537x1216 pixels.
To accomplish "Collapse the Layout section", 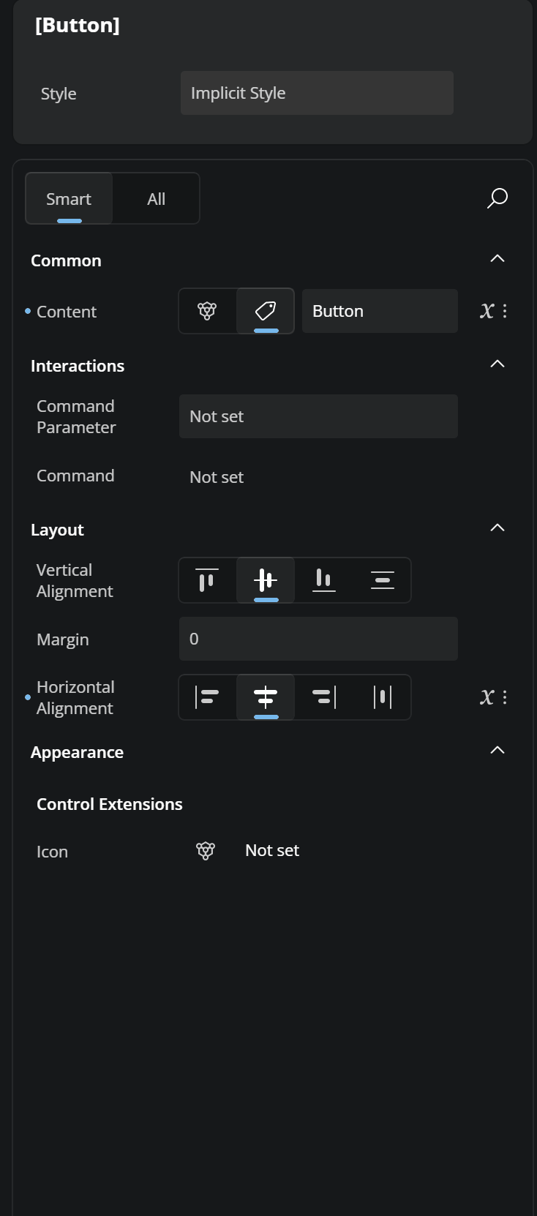I will 497,528.
